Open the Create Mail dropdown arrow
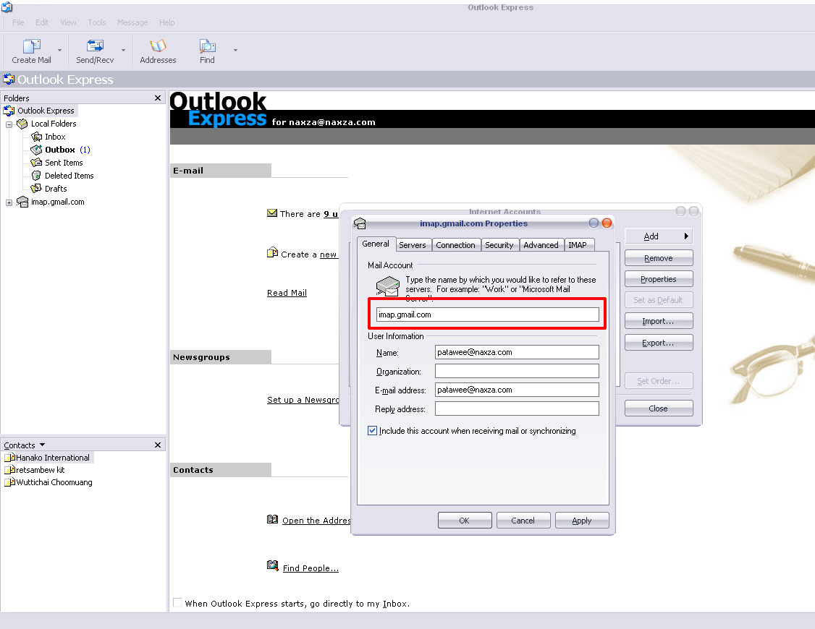Viewport: 815px width, 629px height. 60,51
